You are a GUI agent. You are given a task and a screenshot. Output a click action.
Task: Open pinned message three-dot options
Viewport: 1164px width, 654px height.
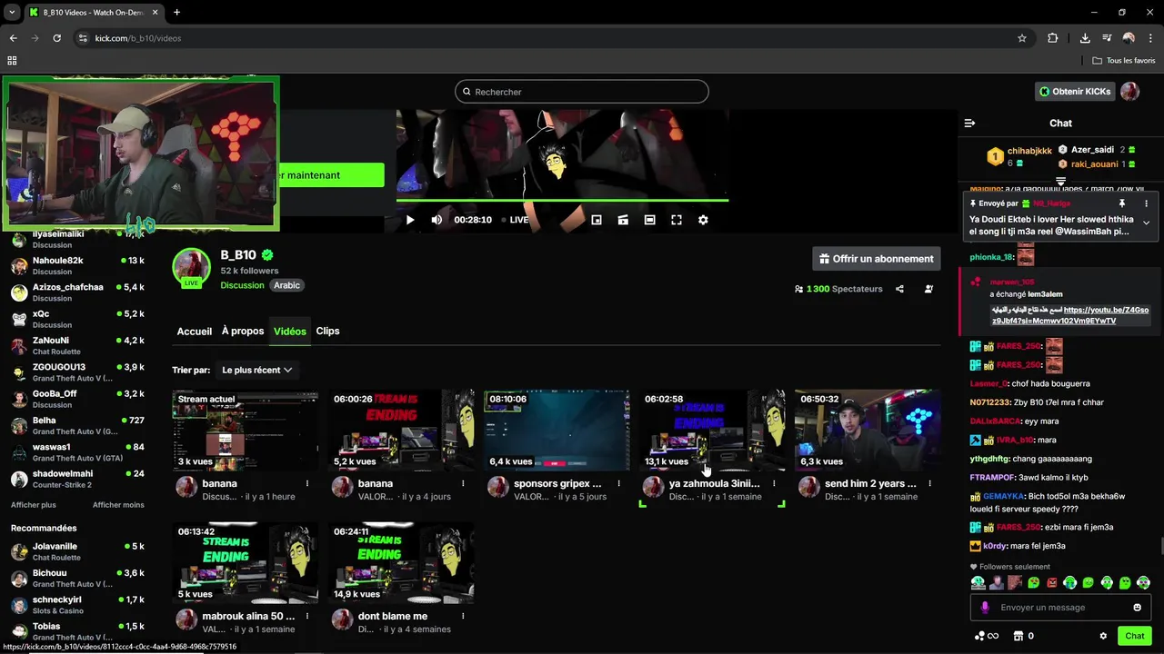(x=1146, y=203)
